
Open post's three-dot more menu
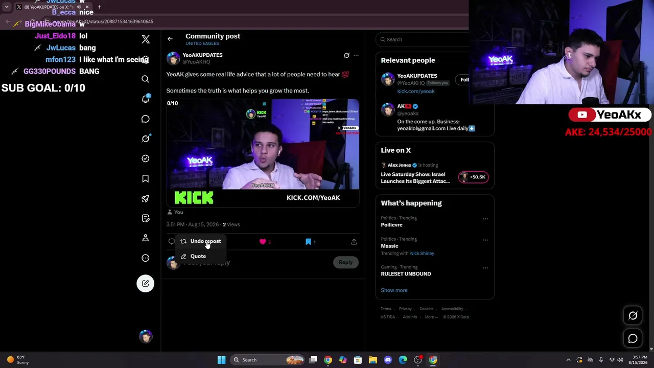point(356,55)
